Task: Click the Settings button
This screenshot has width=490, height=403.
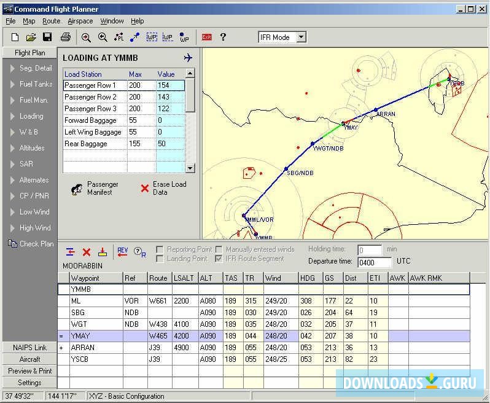Action: pyautogui.click(x=29, y=382)
